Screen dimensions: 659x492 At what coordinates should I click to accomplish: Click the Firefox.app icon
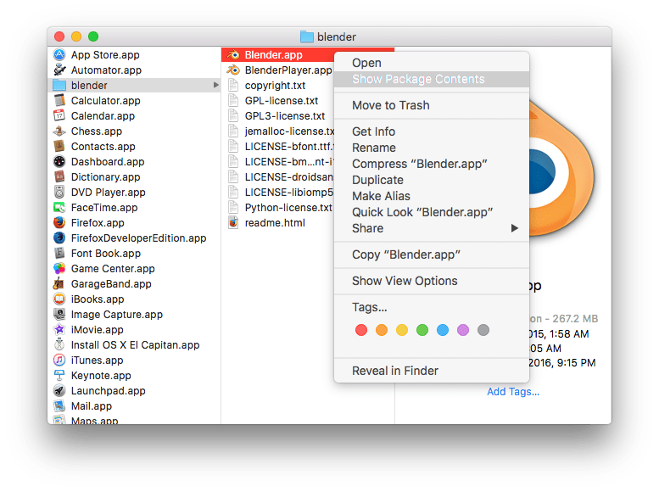point(59,223)
